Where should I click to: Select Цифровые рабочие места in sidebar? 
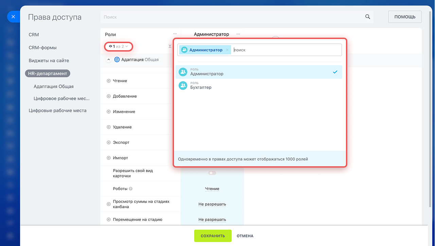point(57,111)
